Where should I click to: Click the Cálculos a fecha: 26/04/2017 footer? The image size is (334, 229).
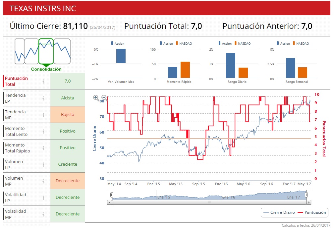coord(306,225)
